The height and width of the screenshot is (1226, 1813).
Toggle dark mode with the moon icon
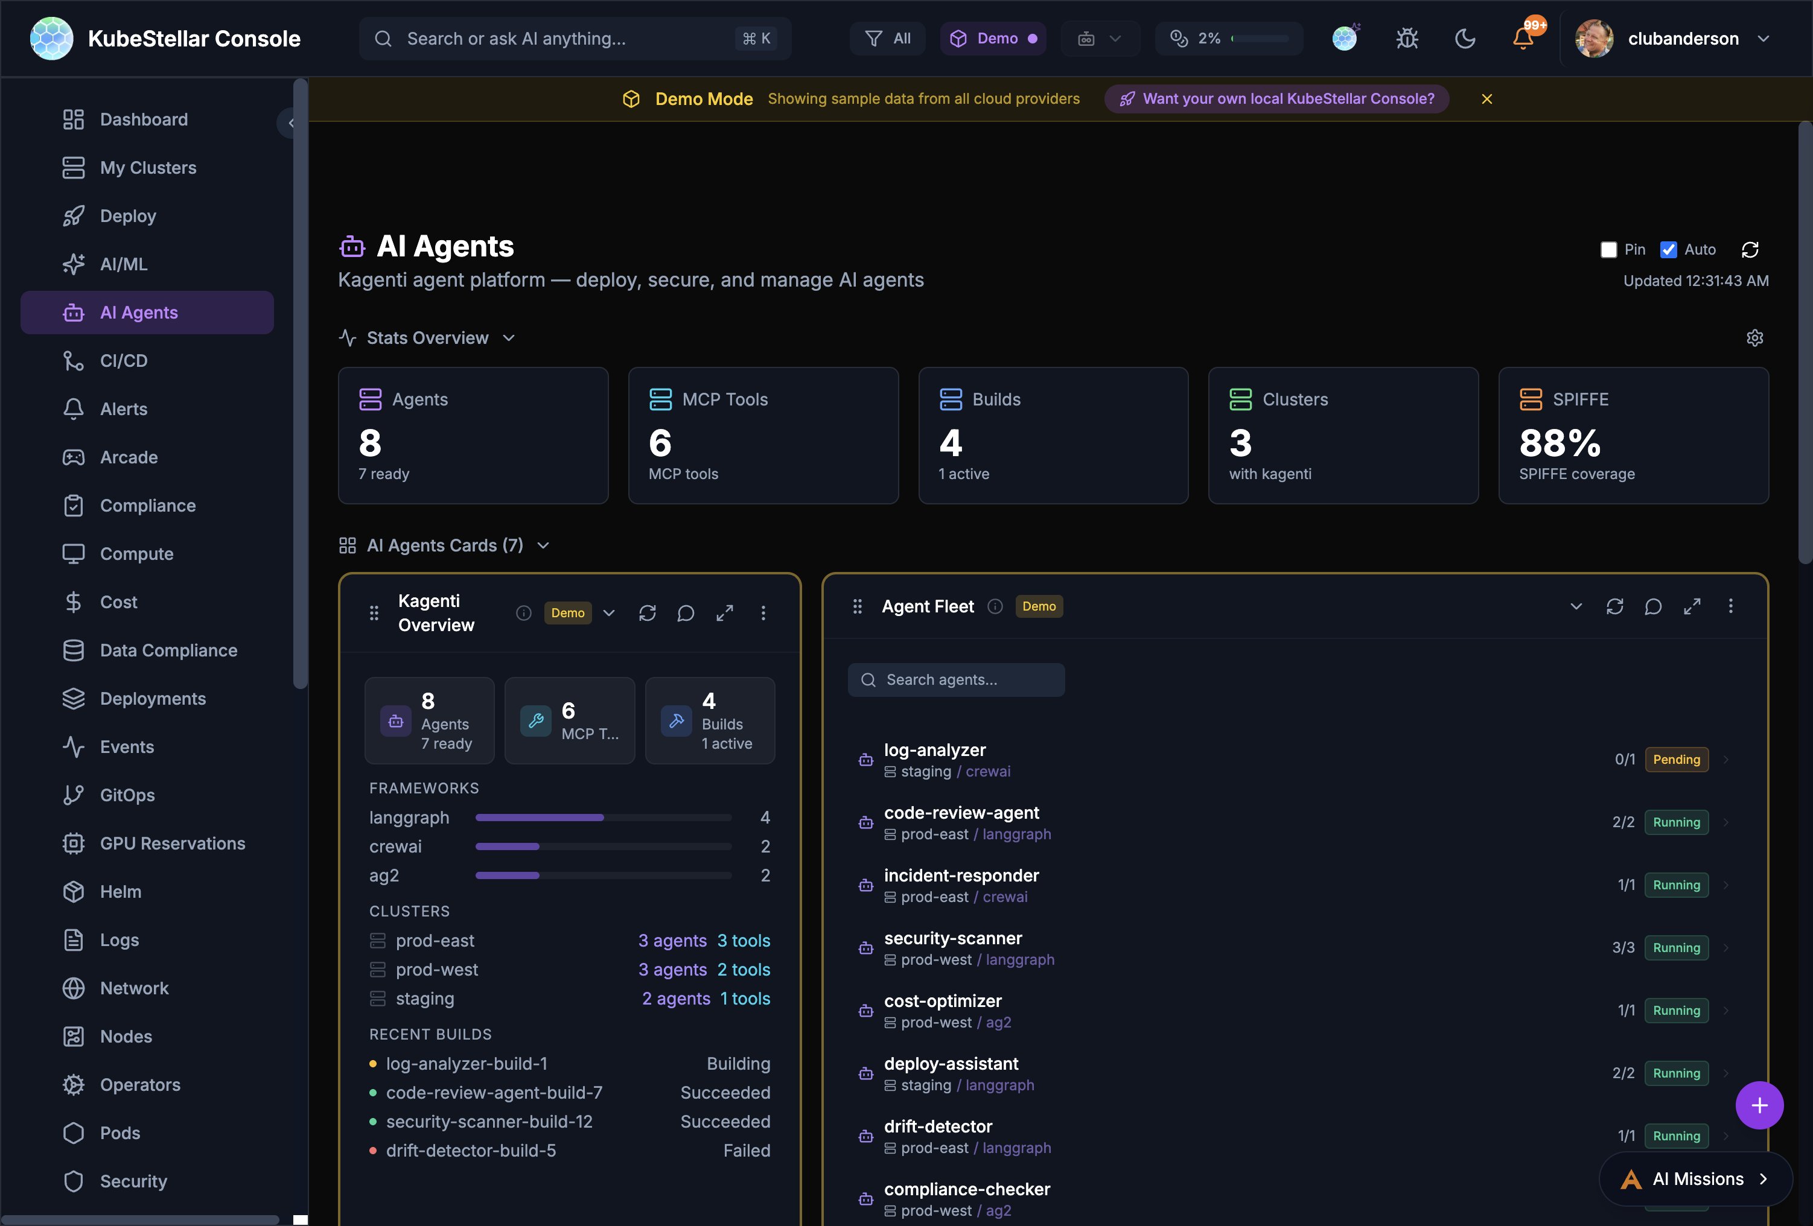click(1464, 38)
